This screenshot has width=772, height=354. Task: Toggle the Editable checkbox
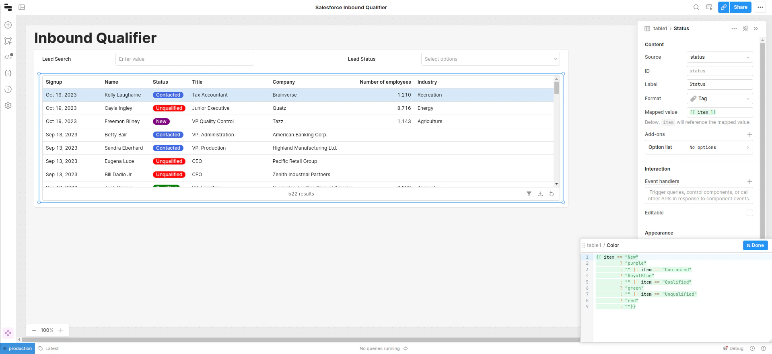click(x=750, y=213)
